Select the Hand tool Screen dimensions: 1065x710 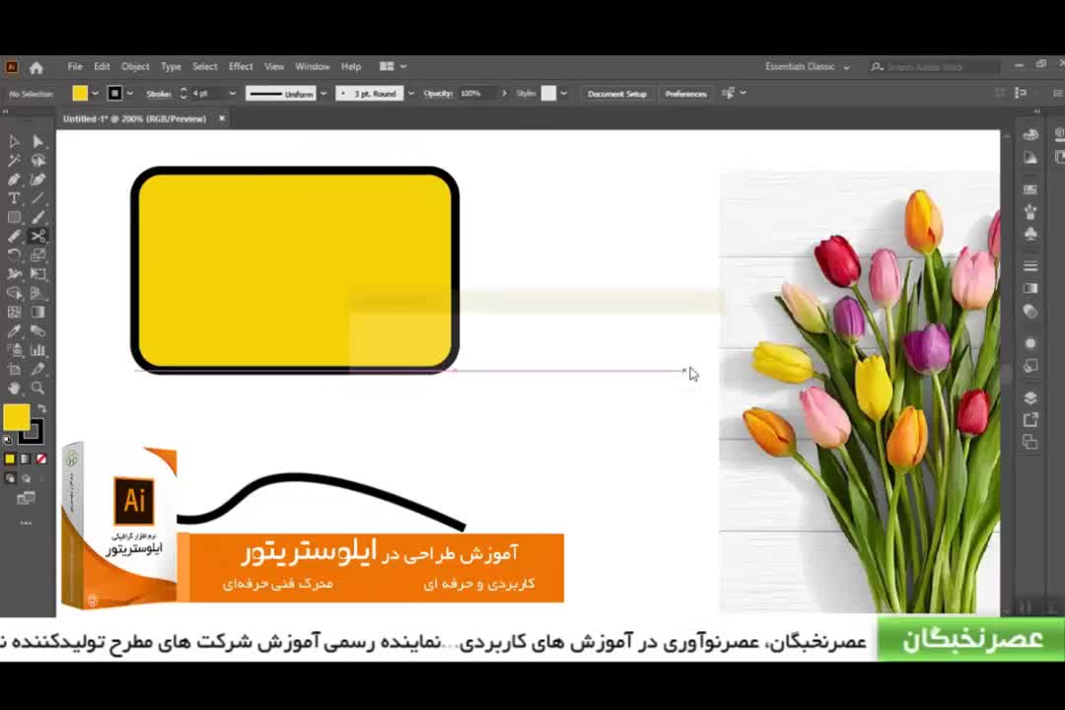14,388
